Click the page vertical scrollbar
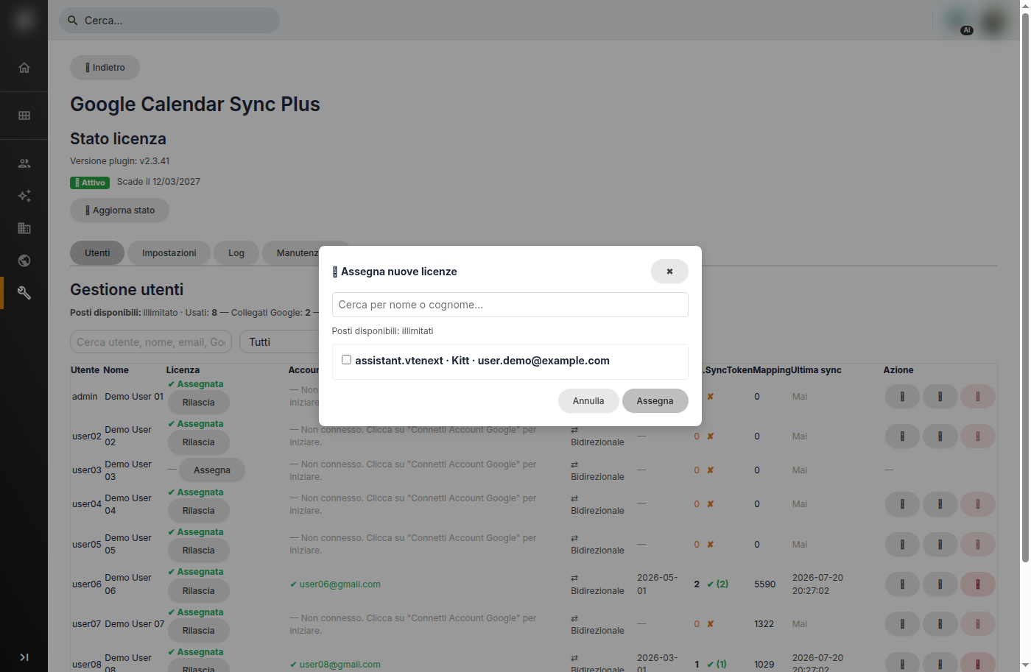 pyautogui.click(x=1024, y=287)
